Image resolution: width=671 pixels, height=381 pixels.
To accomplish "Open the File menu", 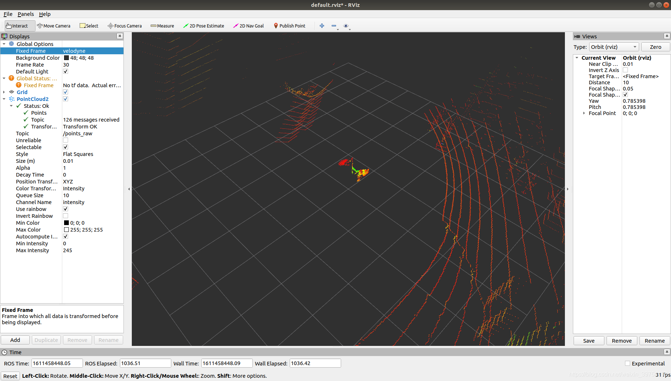I will pos(8,14).
